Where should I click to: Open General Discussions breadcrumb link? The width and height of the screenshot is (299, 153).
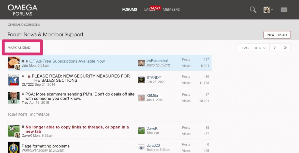24,25
